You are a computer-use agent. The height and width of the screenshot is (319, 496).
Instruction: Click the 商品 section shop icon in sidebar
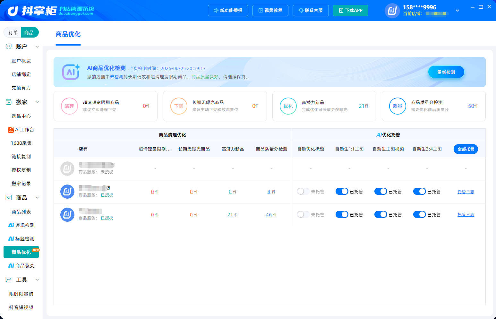pos(9,198)
